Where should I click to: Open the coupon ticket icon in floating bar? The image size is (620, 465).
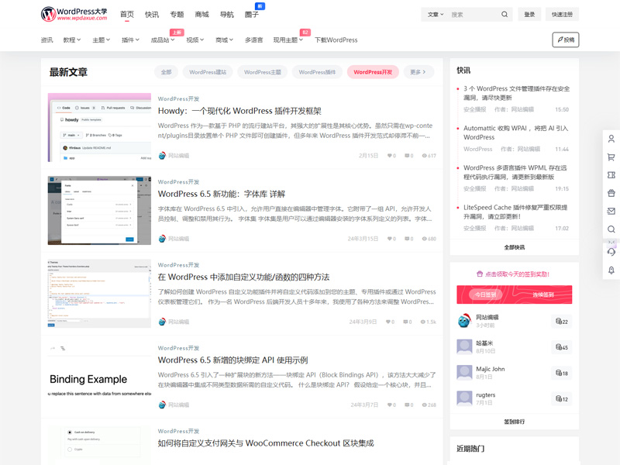[611, 175]
